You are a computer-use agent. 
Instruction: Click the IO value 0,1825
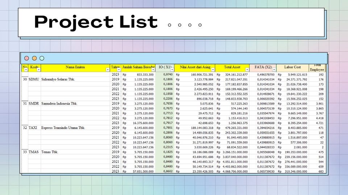(x=168, y=152)
